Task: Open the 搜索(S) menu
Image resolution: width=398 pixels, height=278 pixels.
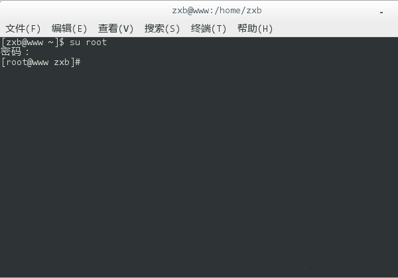Action: 163,29
